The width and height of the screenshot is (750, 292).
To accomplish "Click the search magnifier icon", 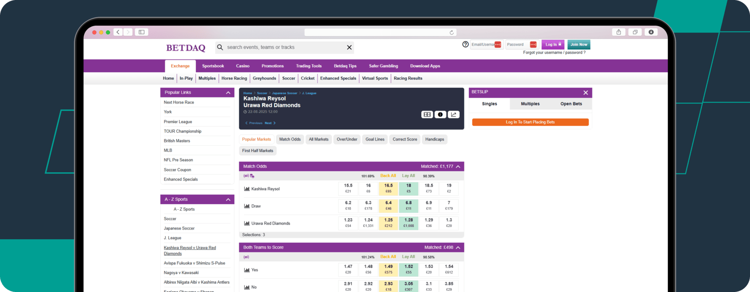I will click(x=220, y=47).
